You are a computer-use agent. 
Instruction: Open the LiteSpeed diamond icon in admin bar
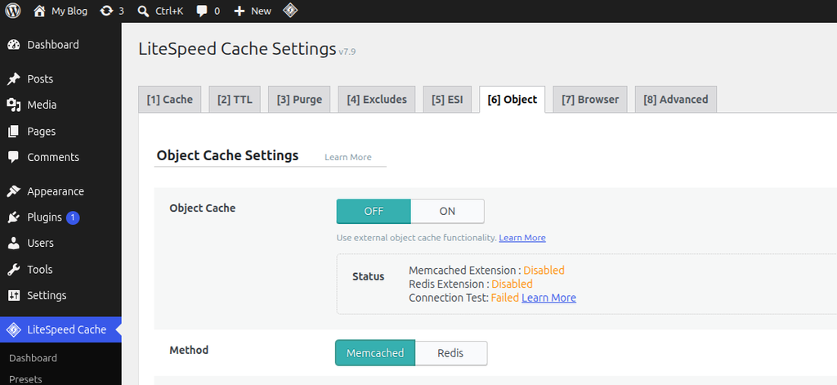tap(290, 10)
